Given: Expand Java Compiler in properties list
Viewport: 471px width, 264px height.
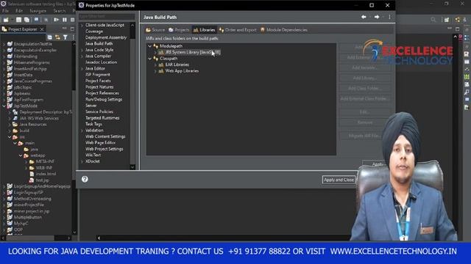Looking at the screenshot, I should [x=82, y=56].
